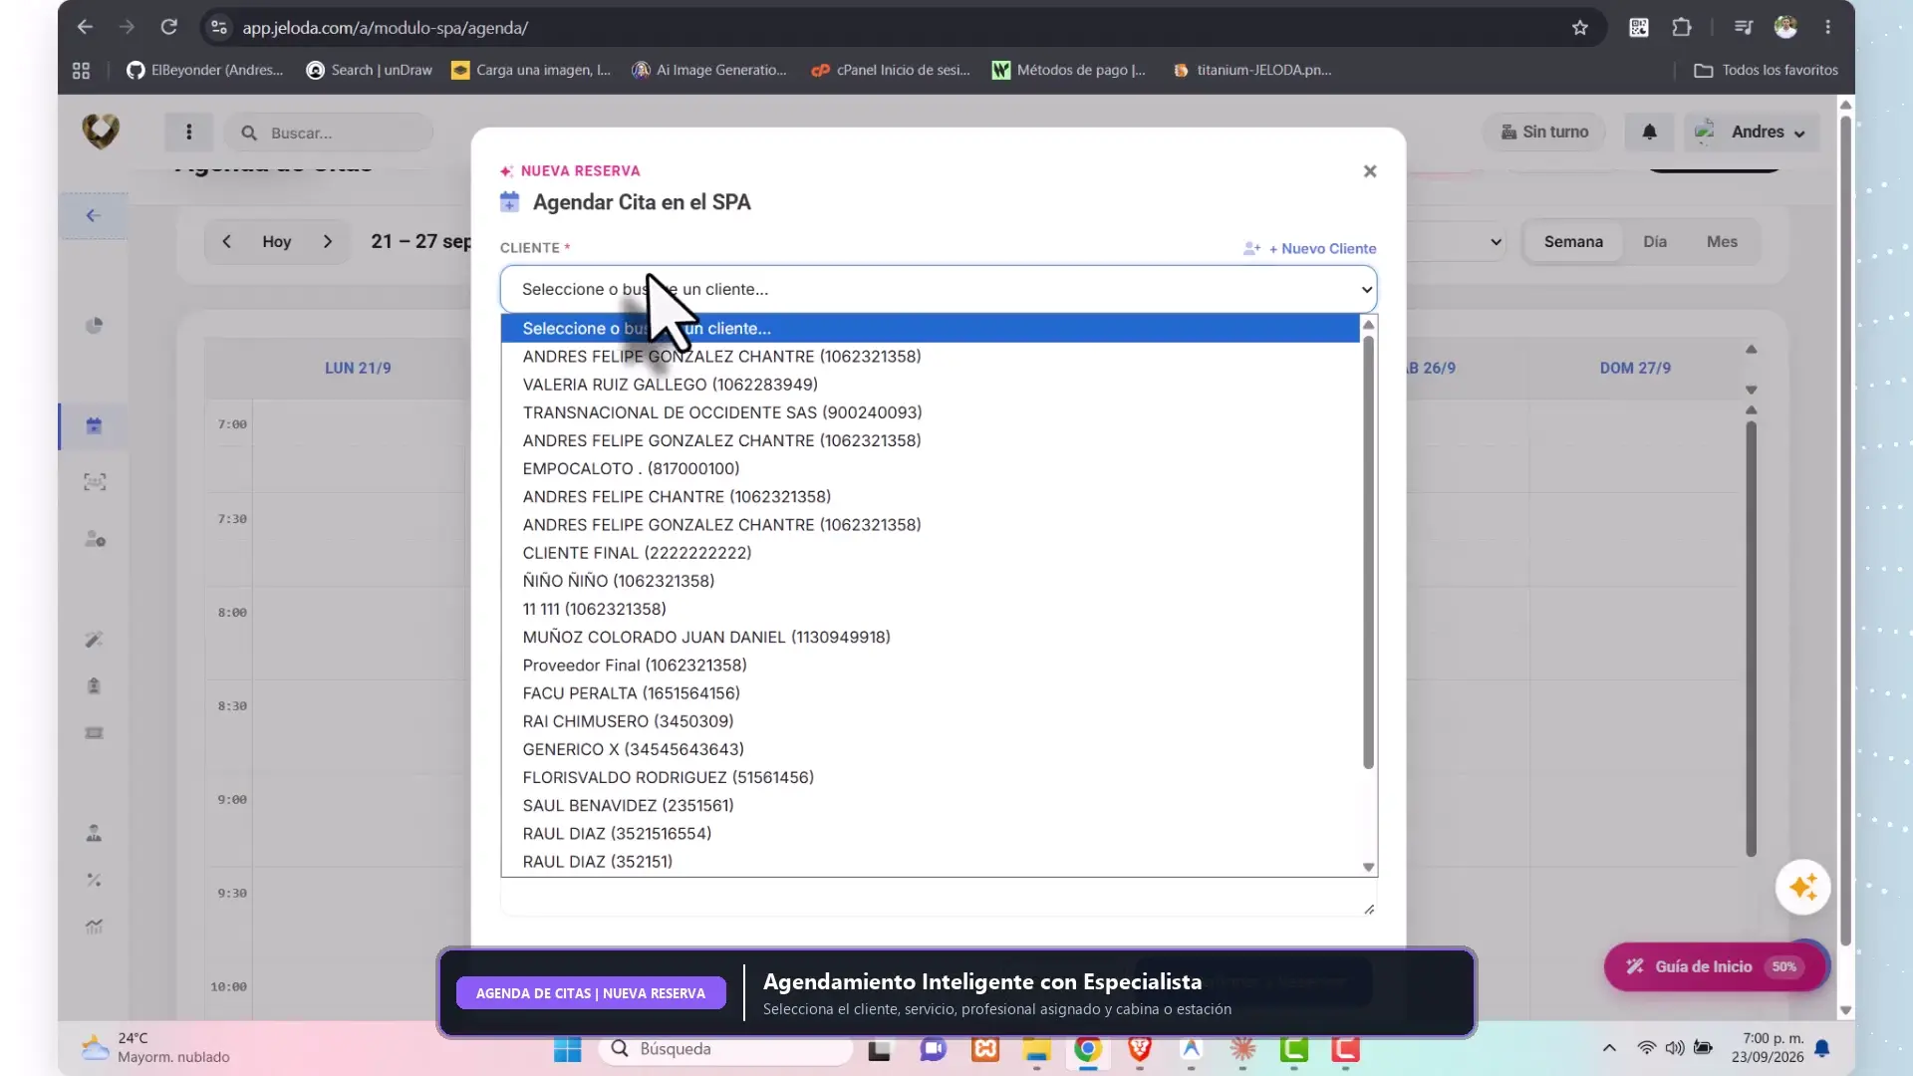The image size is (1913, 1076).
Task: Expand the Cliente select dropdown
Action: (939, 289)
